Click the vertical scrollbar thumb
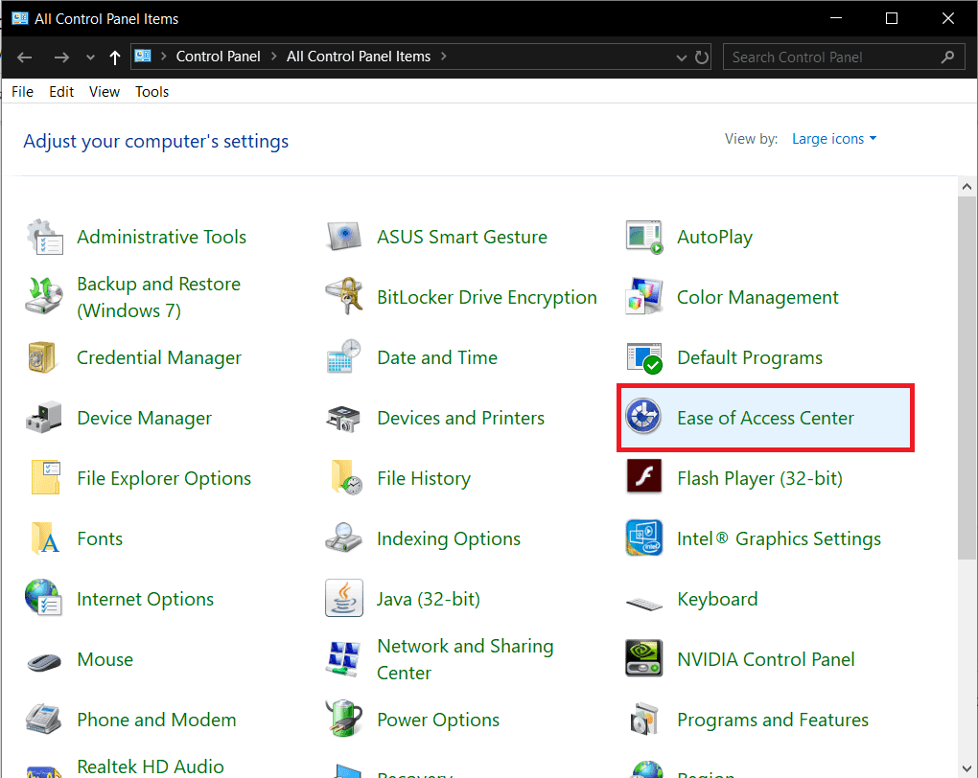 [966, 378]
